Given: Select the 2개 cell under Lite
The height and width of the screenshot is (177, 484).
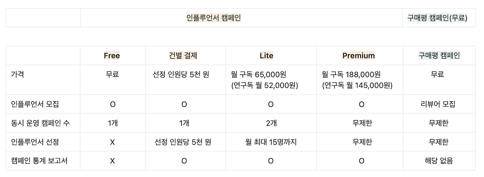Looking at the screenshot, I should pyautogui.click(x=271, y=123).
